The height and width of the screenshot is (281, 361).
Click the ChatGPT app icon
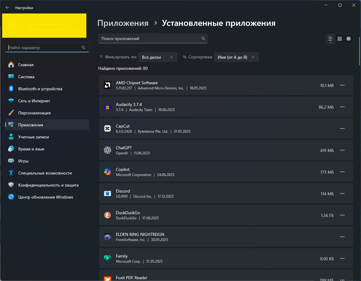pyautogui.click(x=108, y=150)
